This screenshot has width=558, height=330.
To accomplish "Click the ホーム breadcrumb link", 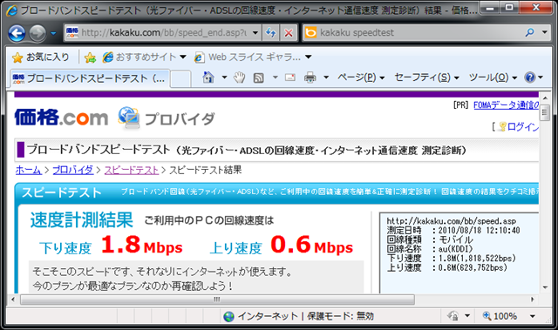I will click(x=29, y=170).
